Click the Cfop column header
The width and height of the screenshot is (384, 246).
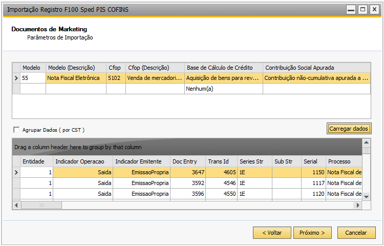116,68
